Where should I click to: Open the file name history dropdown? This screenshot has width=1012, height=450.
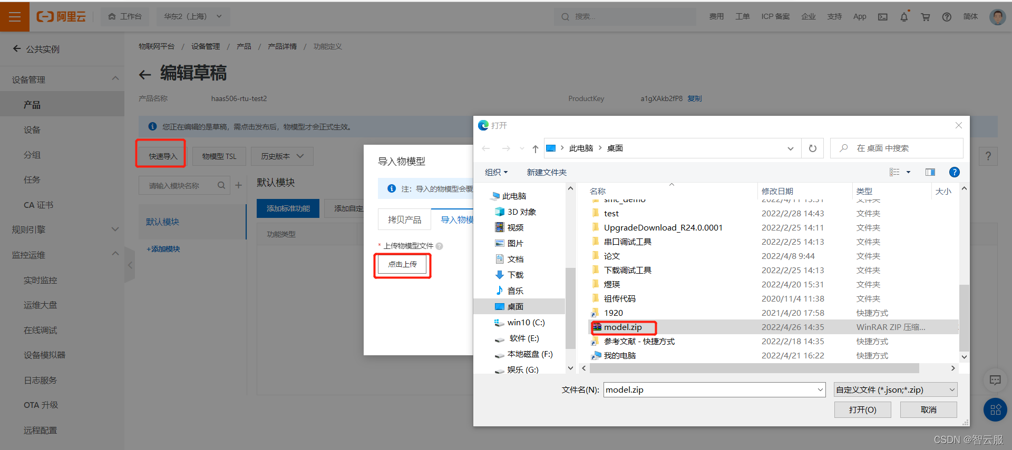[820, 389]
